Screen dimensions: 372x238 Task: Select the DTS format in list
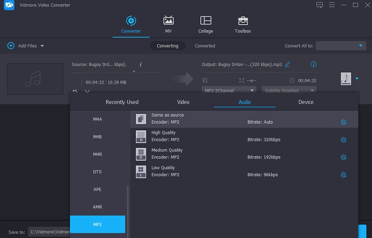[97, 172]
